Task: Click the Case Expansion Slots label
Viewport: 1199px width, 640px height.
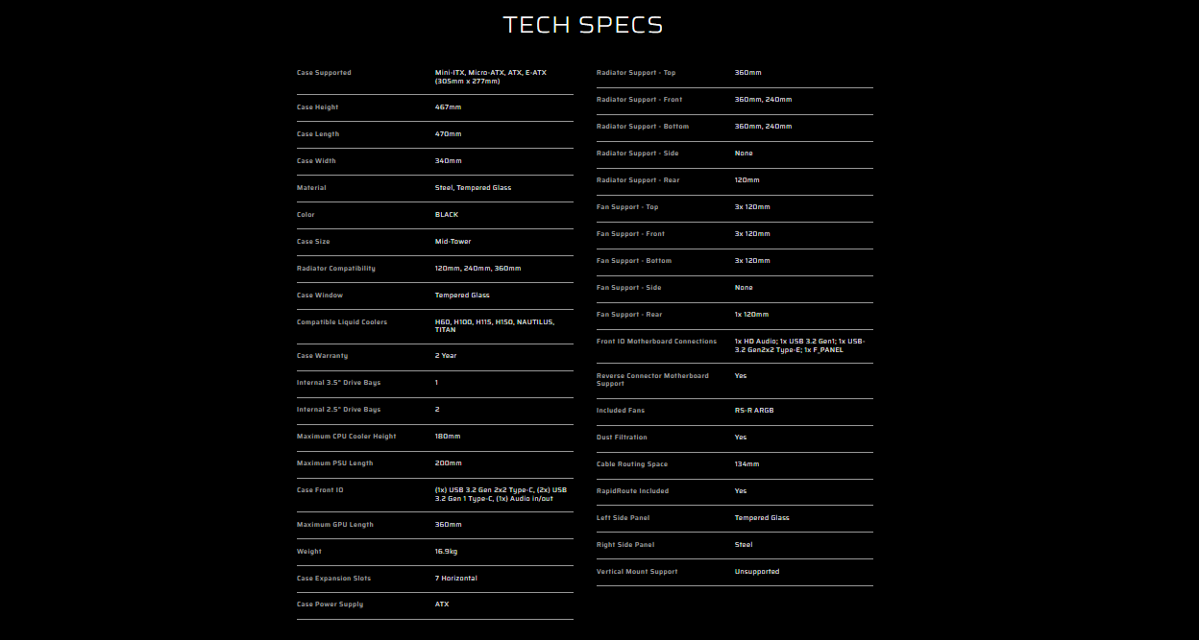Action: [x=333, y=579]
